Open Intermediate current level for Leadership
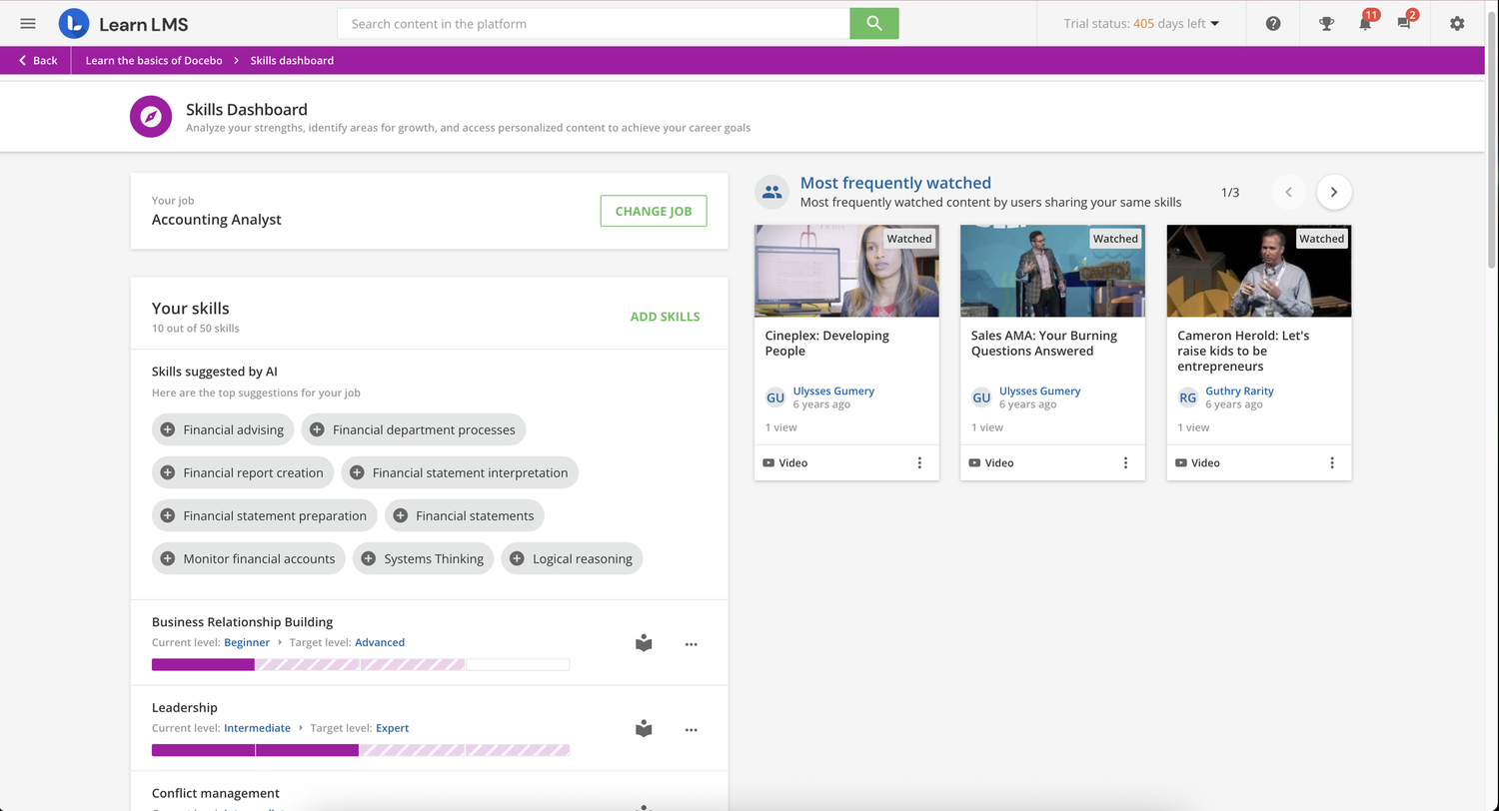 [257, 728]
